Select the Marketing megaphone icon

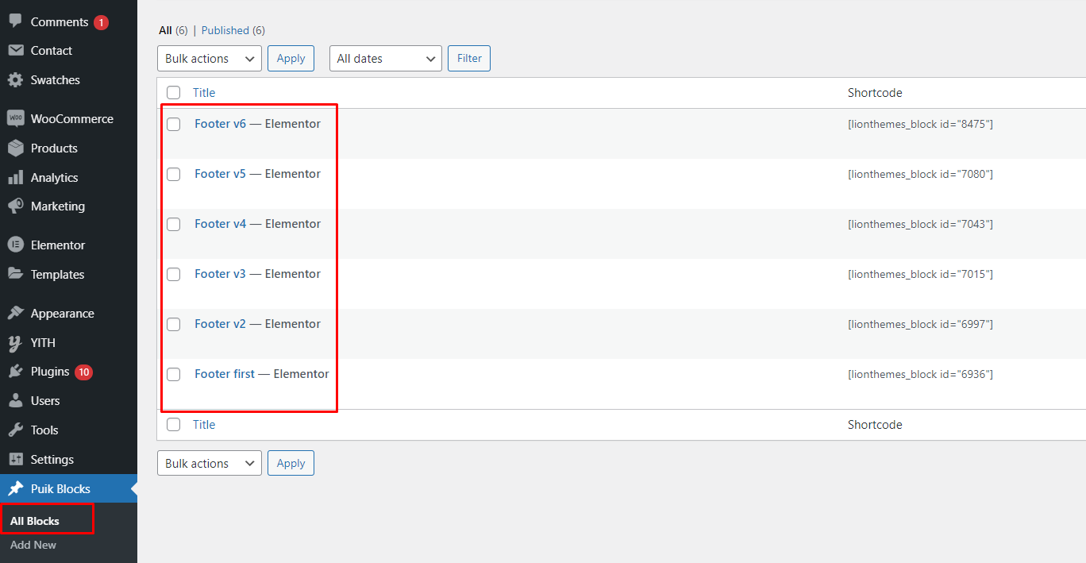click(15, 206)
